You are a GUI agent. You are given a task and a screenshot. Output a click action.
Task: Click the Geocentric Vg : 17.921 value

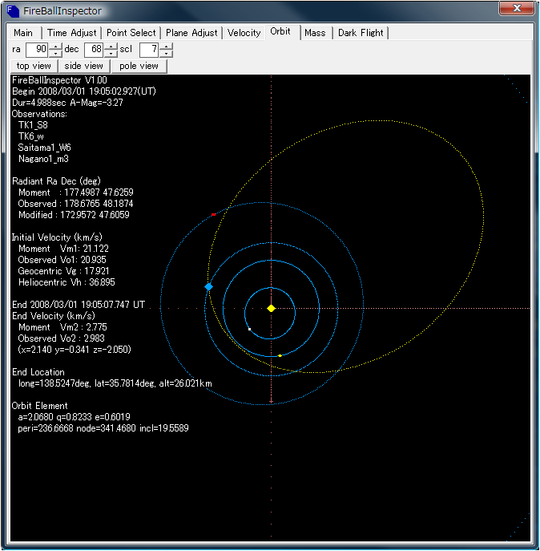pyautogui.click(x=63, y=271)
